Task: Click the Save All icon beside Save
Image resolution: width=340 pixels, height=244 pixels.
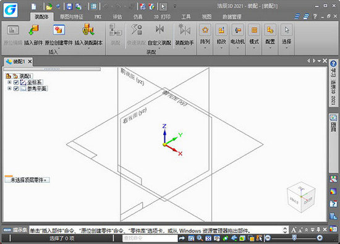Action: 79,7
